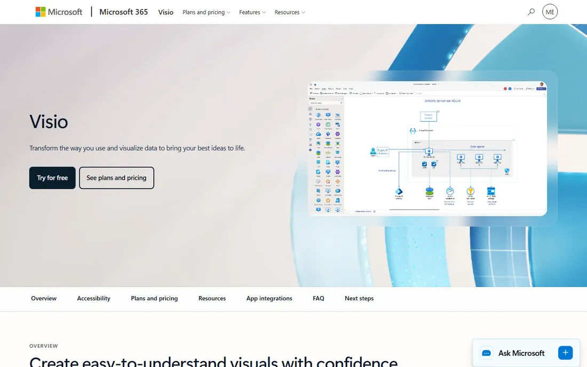Click the 'Transform the way you use' tagline
Viewport: 587px width, 367px height.
(137, 148)
